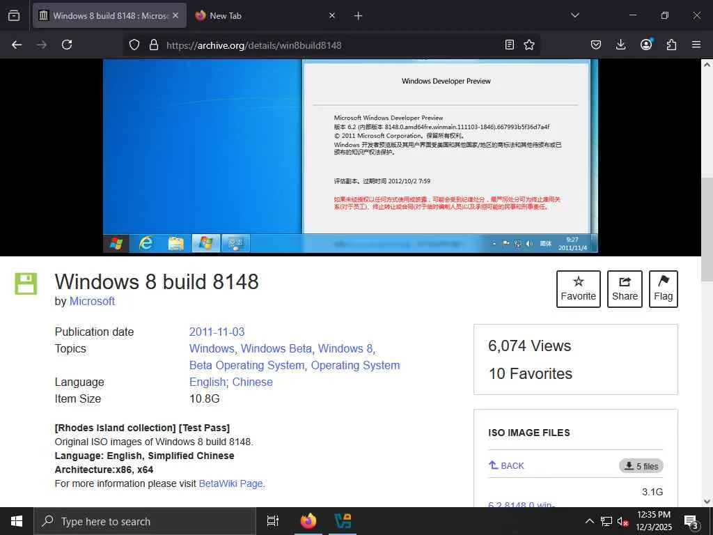Open Firefox application hamburger menu
The image size is (713, 535).
696,45
